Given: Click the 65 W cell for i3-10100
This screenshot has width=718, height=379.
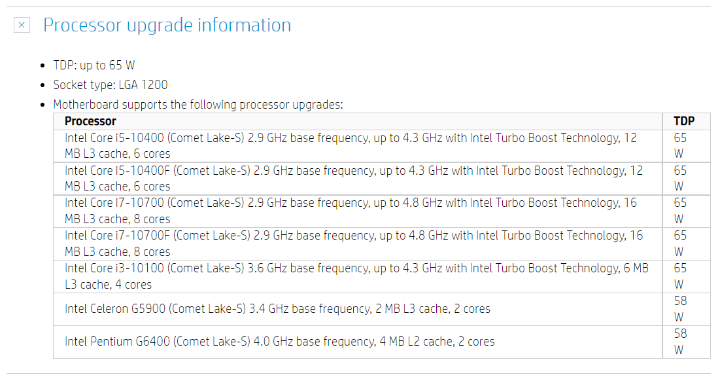Looking at the screenshot, I should [x=687, y=276].
